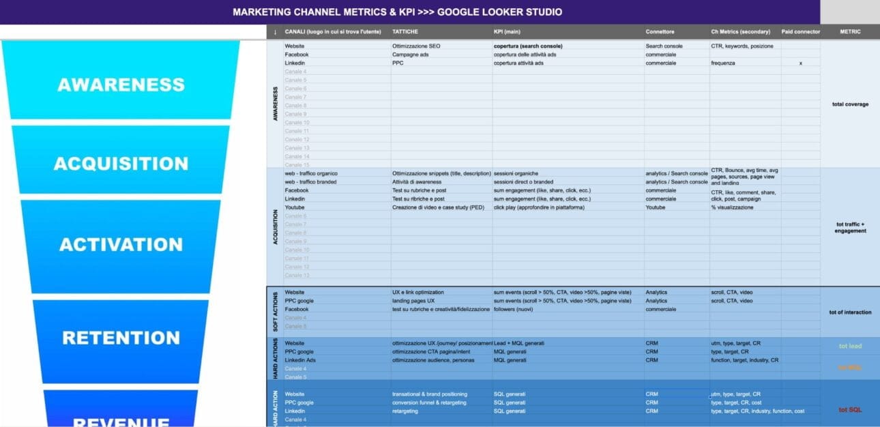880x427 pixels.
Task: Select the selected CRM cell in Website row
Action: click(x=677, y=394)
